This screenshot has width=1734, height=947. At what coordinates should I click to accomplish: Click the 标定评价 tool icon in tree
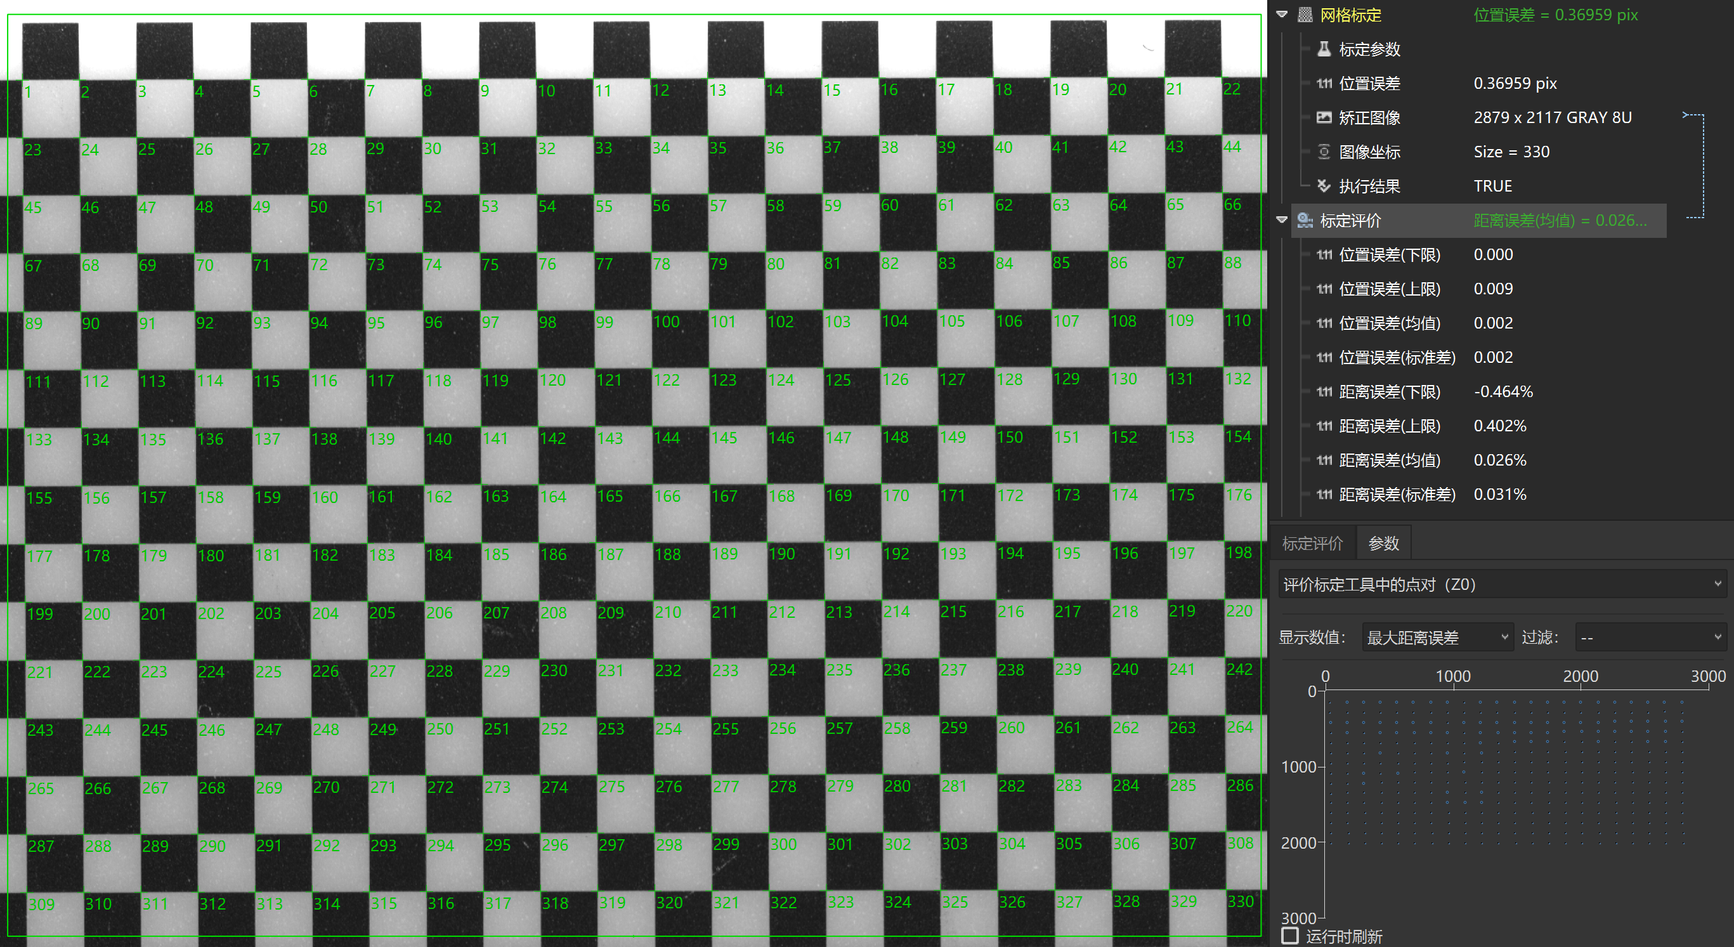pyautogui.click(x=1305, y=221)
